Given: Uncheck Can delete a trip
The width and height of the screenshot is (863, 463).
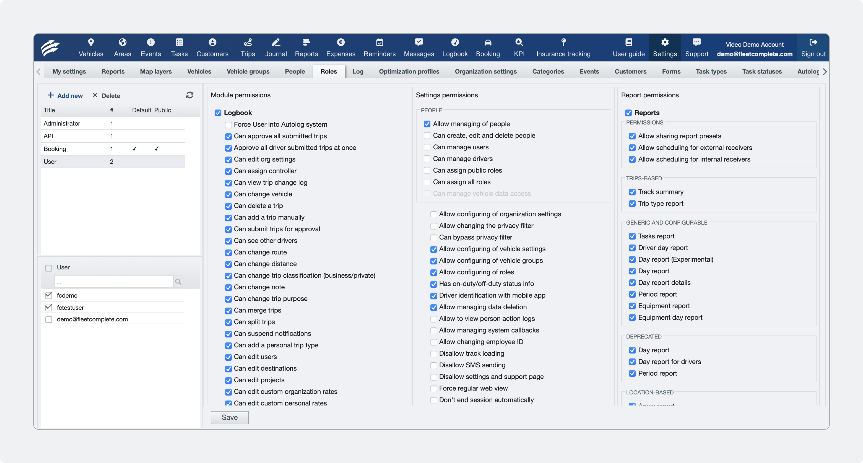Looking at the screenshot, I should [x=228, y=206].
